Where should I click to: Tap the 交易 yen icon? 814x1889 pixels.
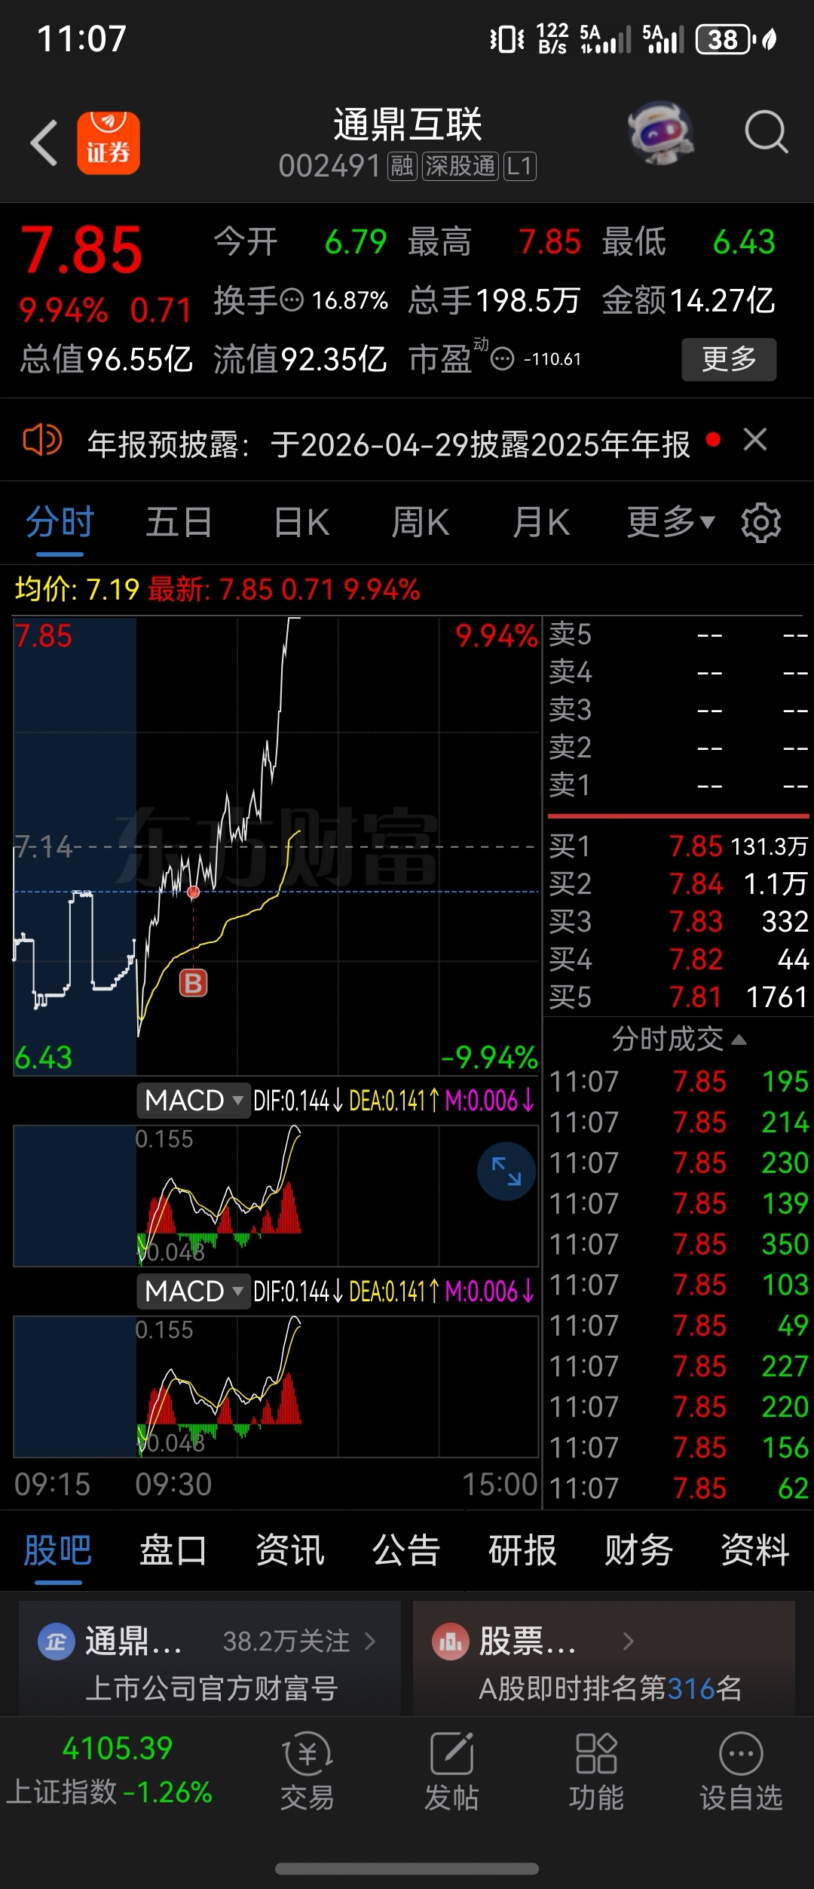pyautogui.click(x=307, y=1753)
